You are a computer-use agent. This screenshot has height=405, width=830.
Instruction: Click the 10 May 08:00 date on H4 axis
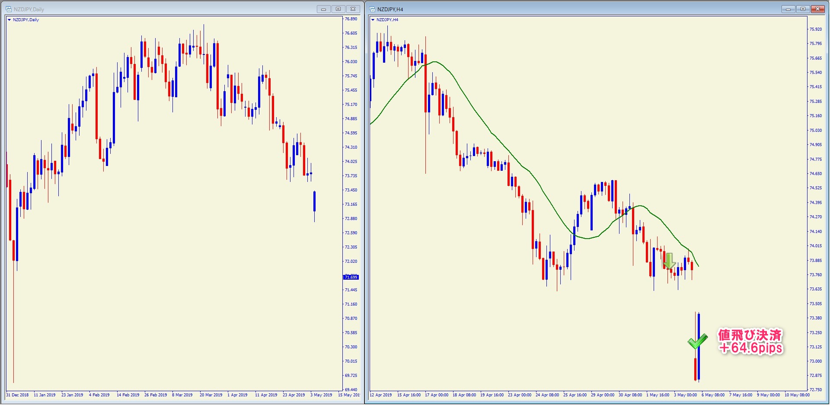[797, 395]
